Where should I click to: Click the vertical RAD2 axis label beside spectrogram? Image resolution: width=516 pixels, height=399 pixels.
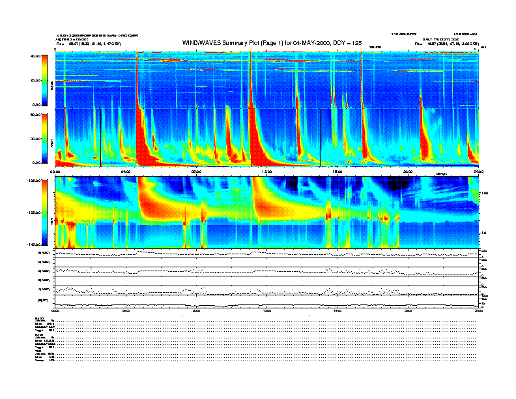pos(51,87)
